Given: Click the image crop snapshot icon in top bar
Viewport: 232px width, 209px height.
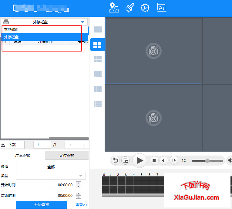Looking at the screenshot, I should pyautogui.click(x=161, y=8).
